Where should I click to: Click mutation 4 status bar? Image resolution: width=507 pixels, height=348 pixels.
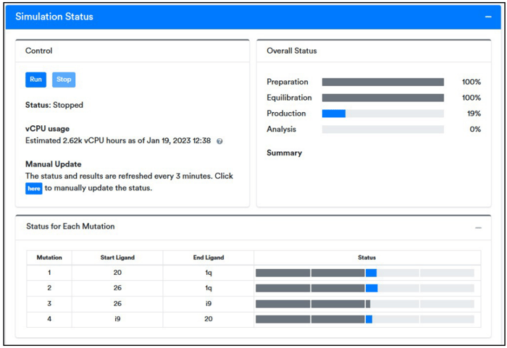[x=365, y=319]
